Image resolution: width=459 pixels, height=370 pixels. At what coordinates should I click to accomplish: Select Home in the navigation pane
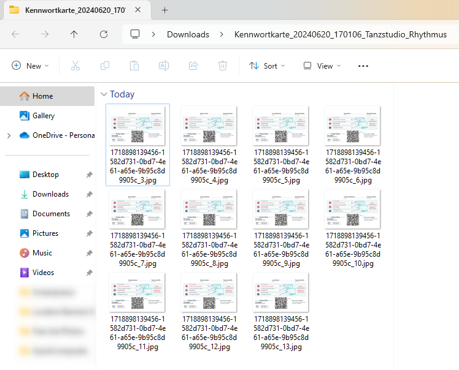pos(47,96)
